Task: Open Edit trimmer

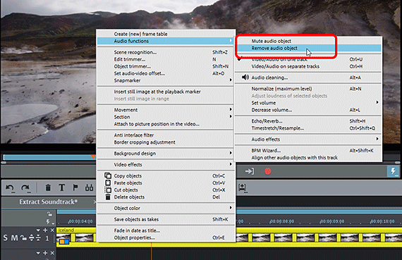Action: (x=165, y=59)
